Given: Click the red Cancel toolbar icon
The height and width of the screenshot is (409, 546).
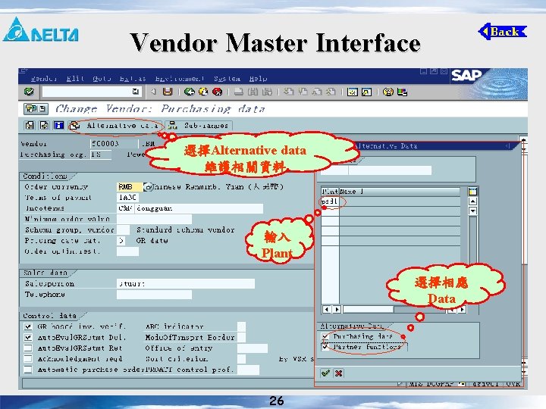Looking at the screenshot, I should 218,92.
